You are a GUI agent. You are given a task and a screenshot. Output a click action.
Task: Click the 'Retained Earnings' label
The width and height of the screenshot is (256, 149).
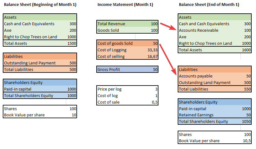(196, 115)
